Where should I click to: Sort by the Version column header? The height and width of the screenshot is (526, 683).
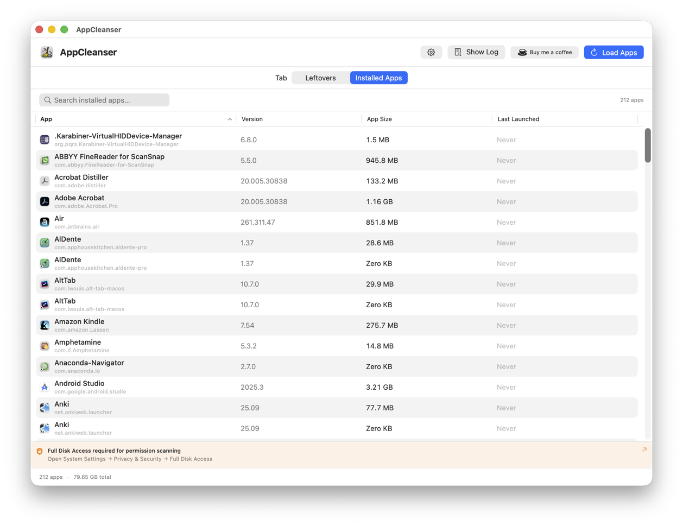[x=299, y=119]
